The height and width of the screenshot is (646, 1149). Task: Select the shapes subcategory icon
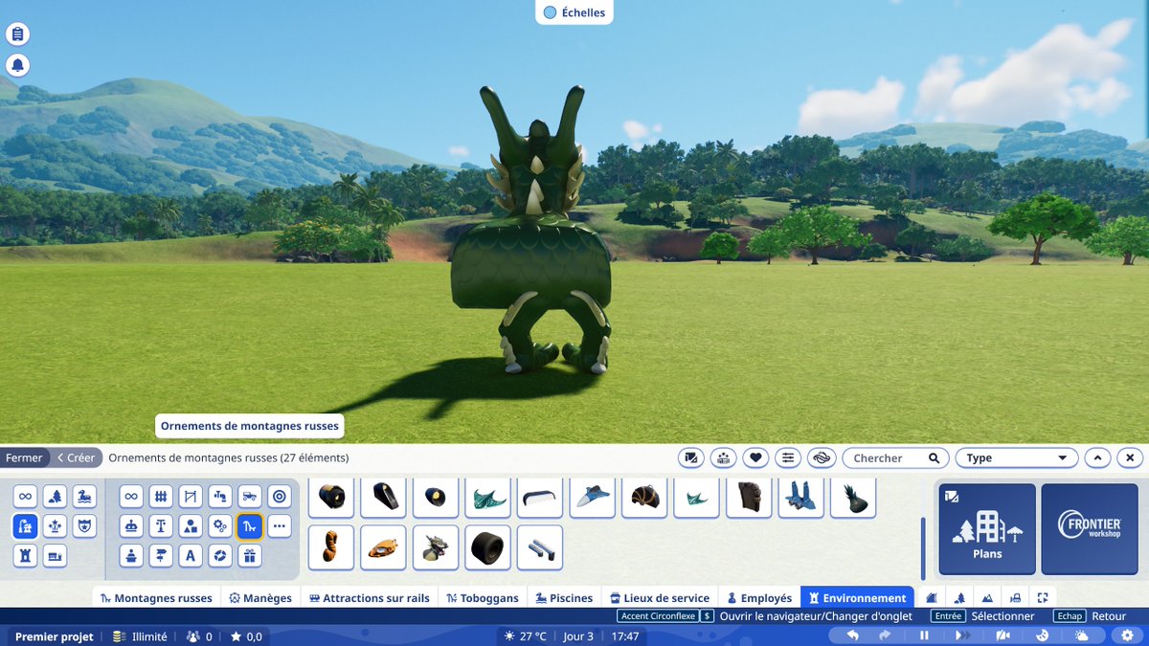[x=191, y=525]
